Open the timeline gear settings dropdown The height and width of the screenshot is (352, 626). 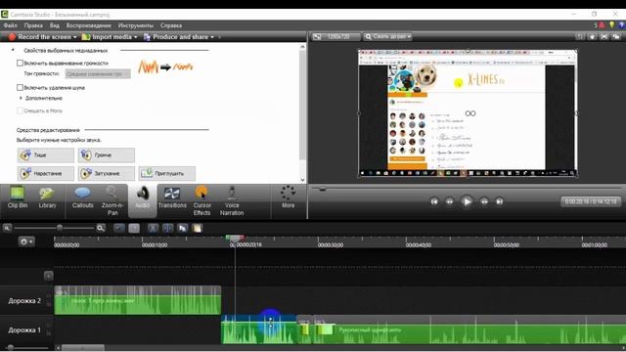(26, 242)
